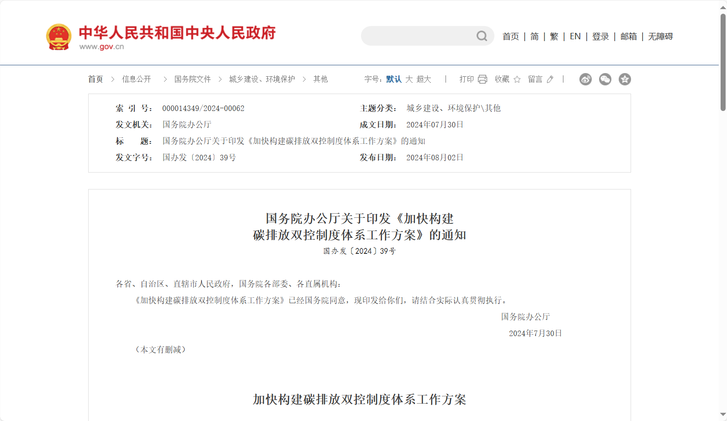
Task: Switch to English EN version
Action: coord(575,37)
